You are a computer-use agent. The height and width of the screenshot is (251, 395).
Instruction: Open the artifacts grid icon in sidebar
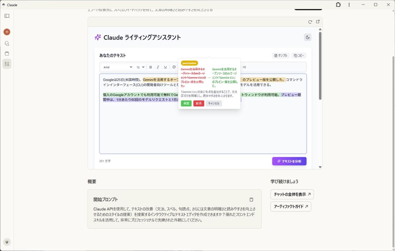pos(7,64)
